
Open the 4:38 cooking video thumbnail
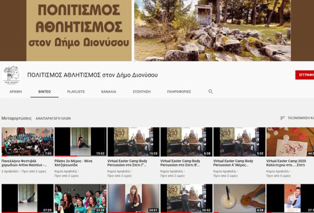[x=239, y=198]
